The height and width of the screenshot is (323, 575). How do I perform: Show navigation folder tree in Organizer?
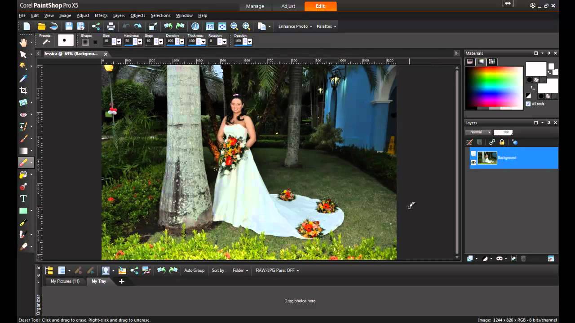pos(49,271)
